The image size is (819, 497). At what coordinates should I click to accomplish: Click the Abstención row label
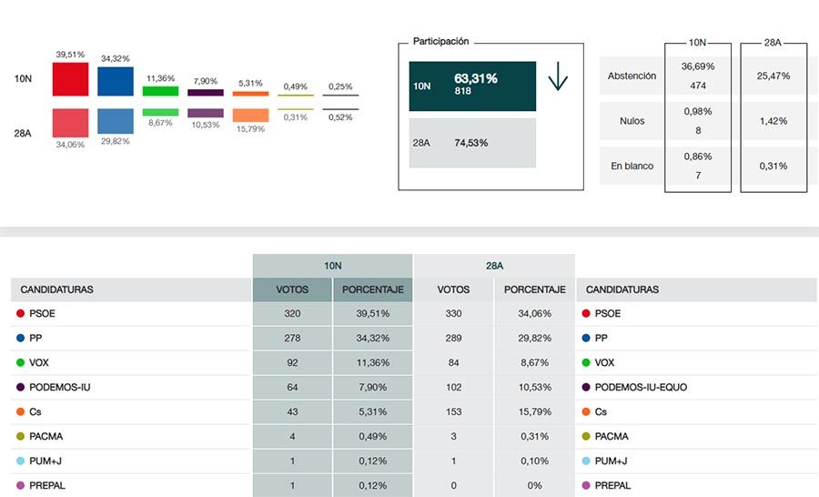[632, 76]
